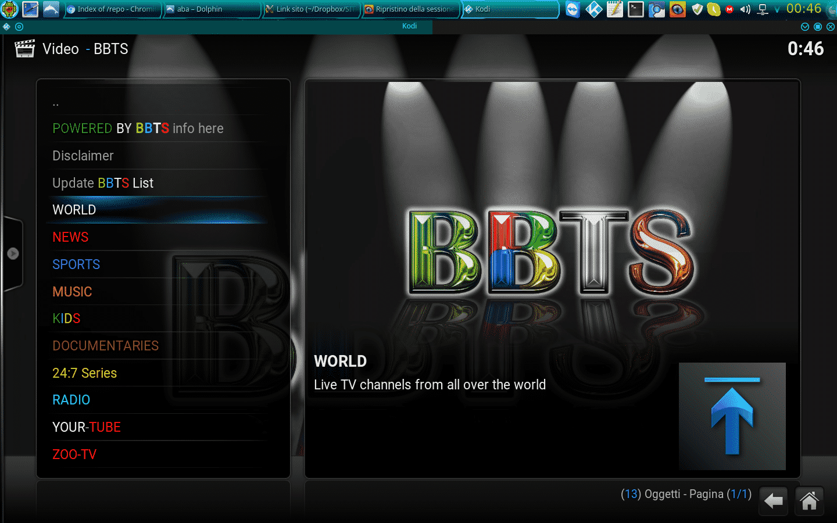Image resolution: width=837 pixels, height=523 pixels.
Task: Open the volume speaker tray icon
Action: tap(745, 9)
